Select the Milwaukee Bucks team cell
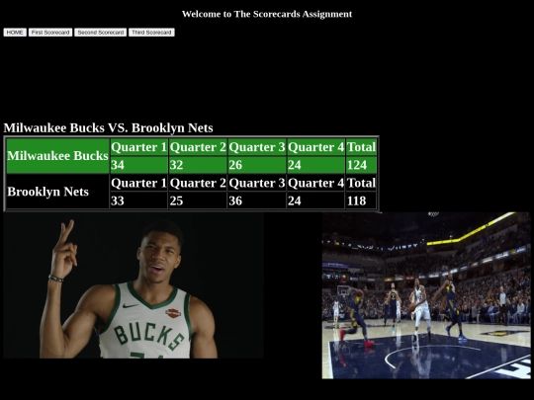The width and height of the screenshot is (534, 400). point(57,156)
